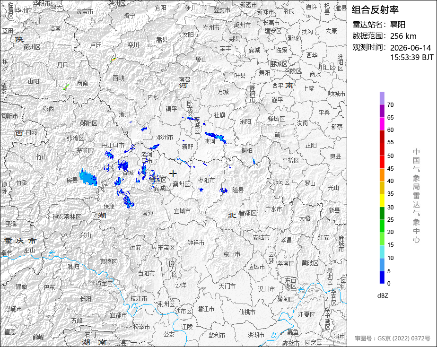Viewport: 437px width, 347px height.
Task: Select the purple 65-70 dBZ legend swatch
Action: click(382, 111)
